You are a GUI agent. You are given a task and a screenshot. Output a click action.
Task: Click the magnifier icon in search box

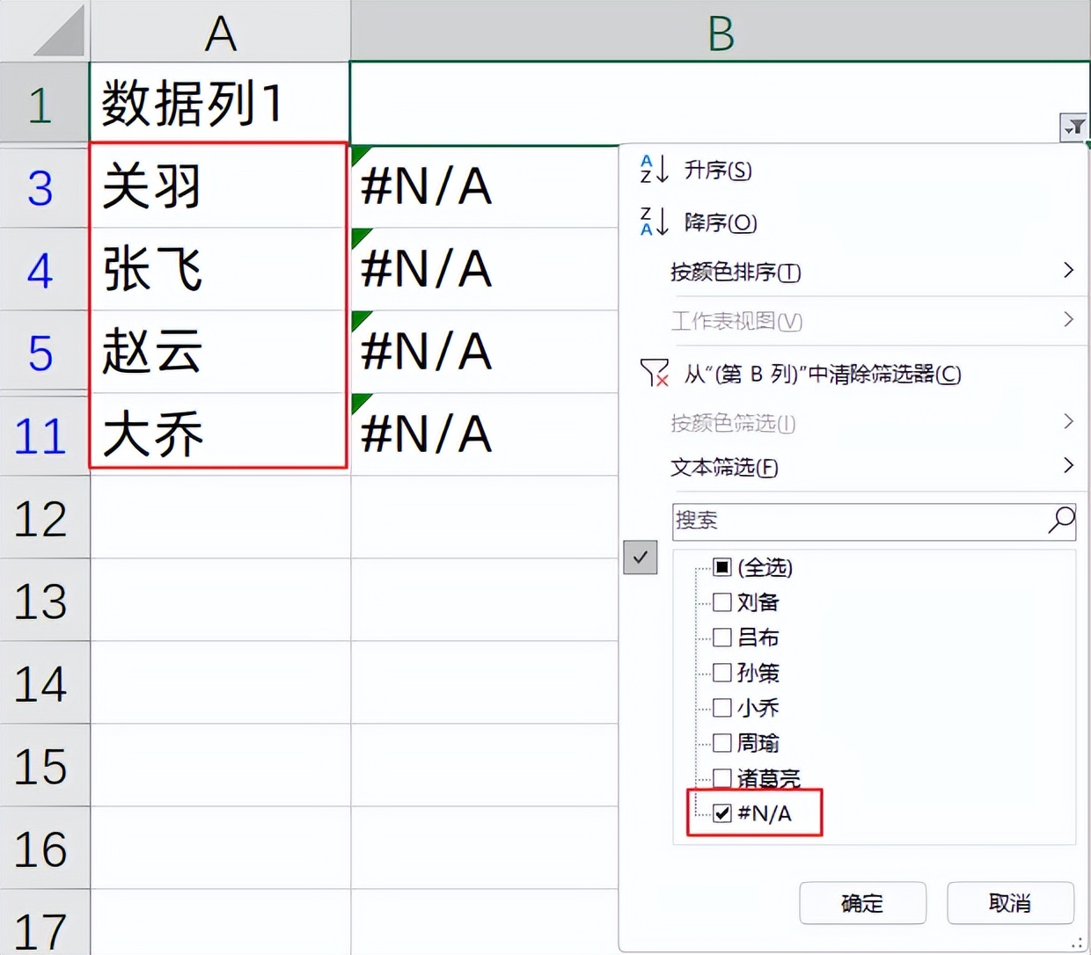click(x=1061, y=520)
